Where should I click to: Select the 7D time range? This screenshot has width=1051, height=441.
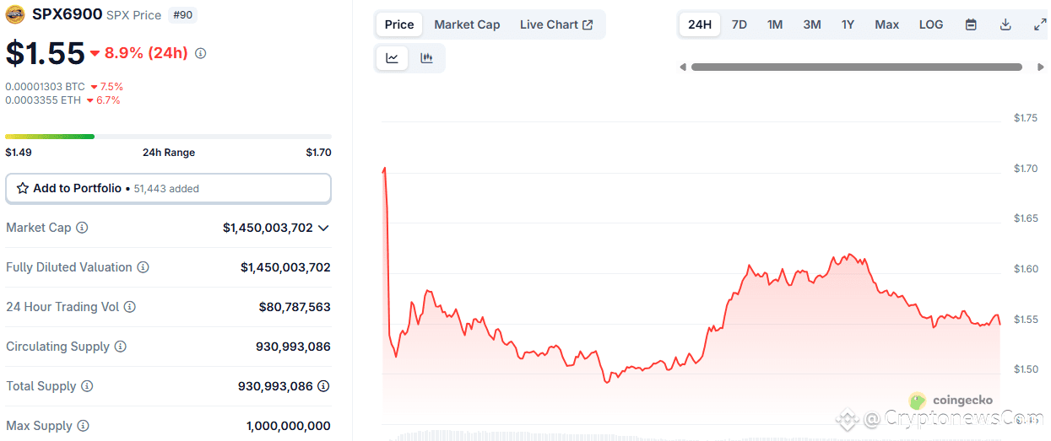739,24
